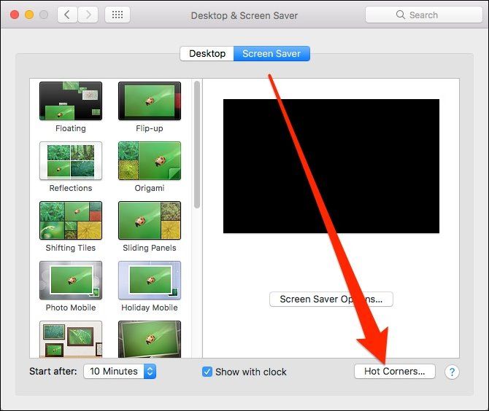The height and width of the screenshot is (411, 489).
Task: Open the help question mark button
Action: pos(452,372)
